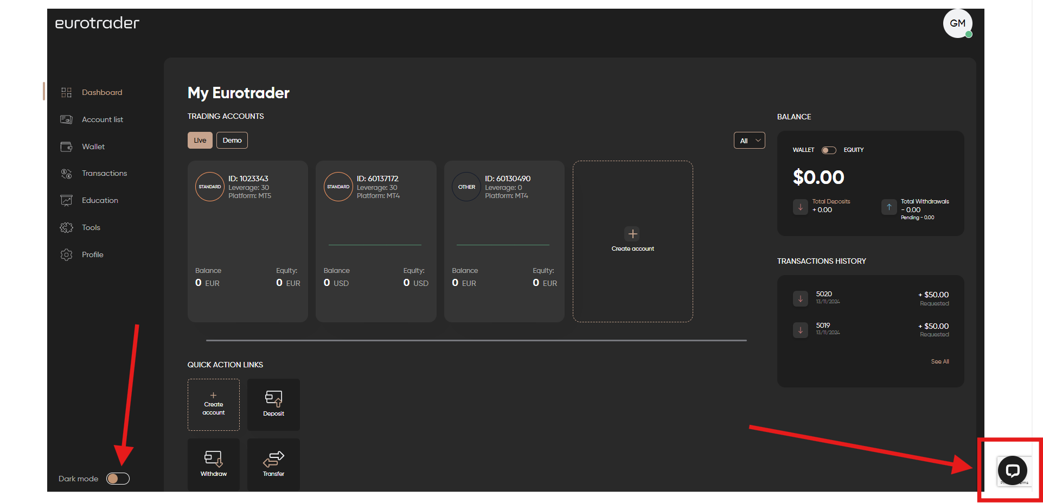Image resolution: width=1043 pixels, height=503 pixels.
Task: Toggle the Dark mode switch
Action: 118,479
